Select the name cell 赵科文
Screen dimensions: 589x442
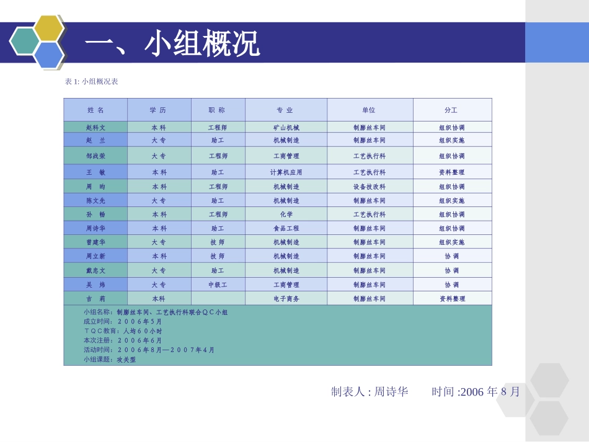click(95, 127)
